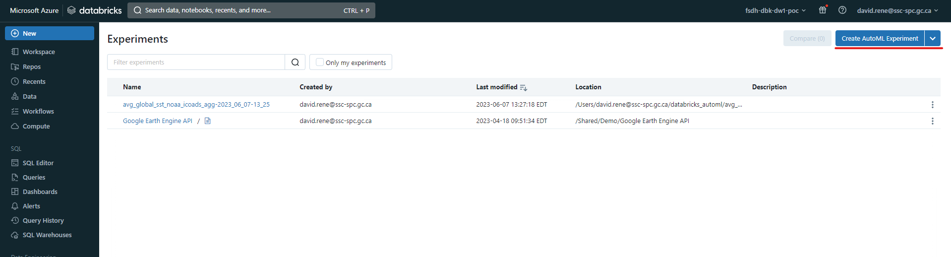Click the databricks logo

click(95, 10)
